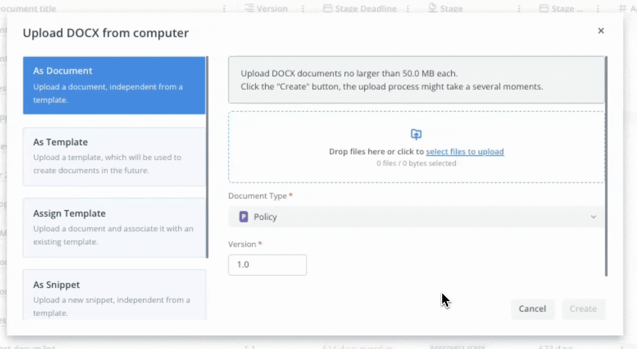The image size is (637, 349).
Task: Click into the Version input field
Action: coord(267,265)
